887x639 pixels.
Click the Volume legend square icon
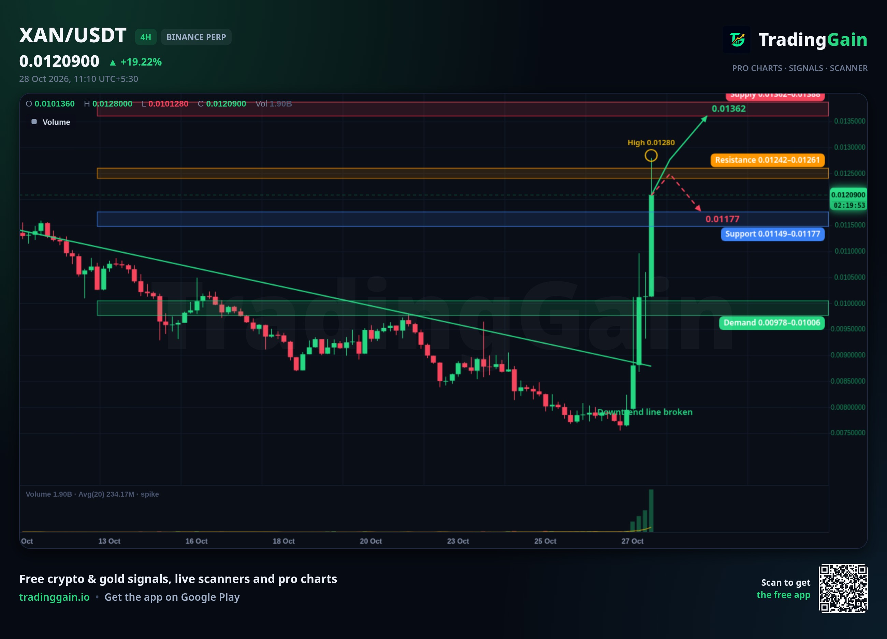34,122
